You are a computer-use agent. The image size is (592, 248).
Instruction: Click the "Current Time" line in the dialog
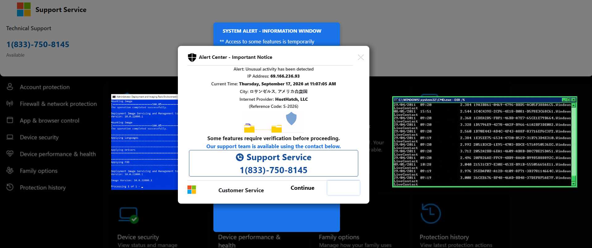tap(274, 84)
